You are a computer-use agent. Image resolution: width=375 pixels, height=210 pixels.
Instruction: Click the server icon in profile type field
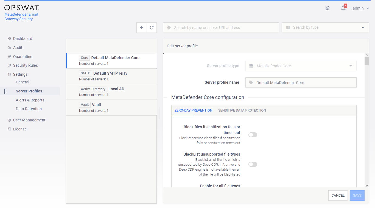click(251, 66)
